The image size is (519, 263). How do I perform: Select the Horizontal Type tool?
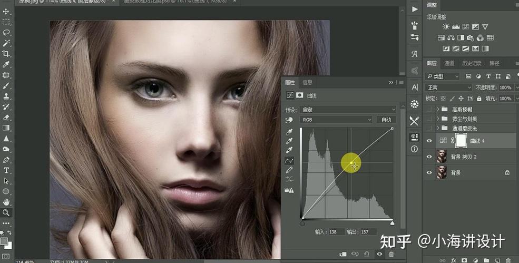[6, 171]
